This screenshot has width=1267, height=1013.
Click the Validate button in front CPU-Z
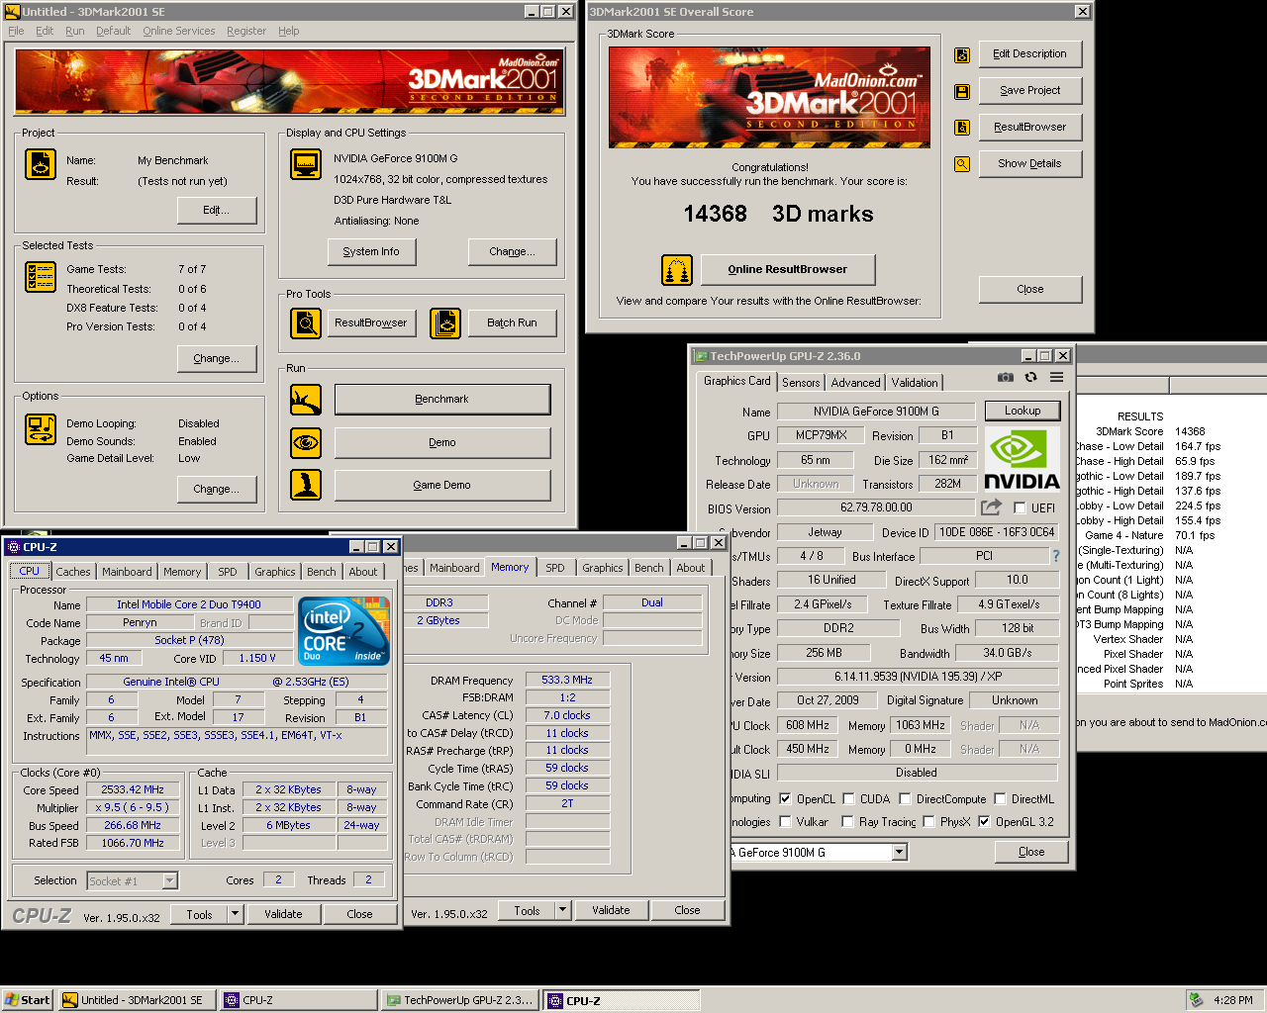[283, 914]
